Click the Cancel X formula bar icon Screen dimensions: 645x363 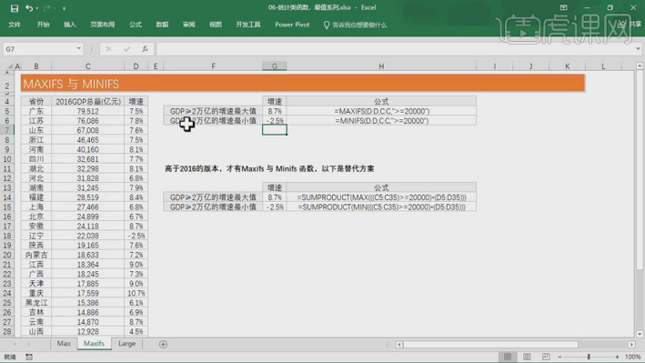108,49
